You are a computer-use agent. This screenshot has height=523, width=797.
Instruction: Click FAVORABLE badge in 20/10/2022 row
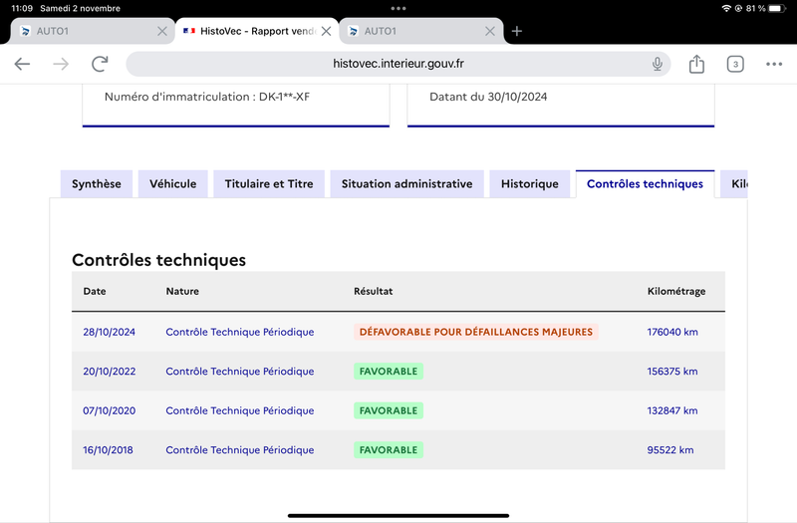pyautogui.click(x=389, y=372)
